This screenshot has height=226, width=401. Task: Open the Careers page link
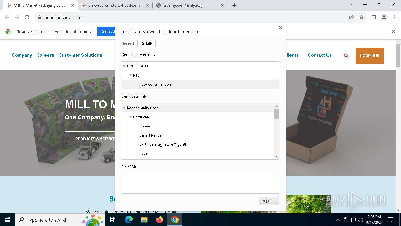click(x=45, y=55)
